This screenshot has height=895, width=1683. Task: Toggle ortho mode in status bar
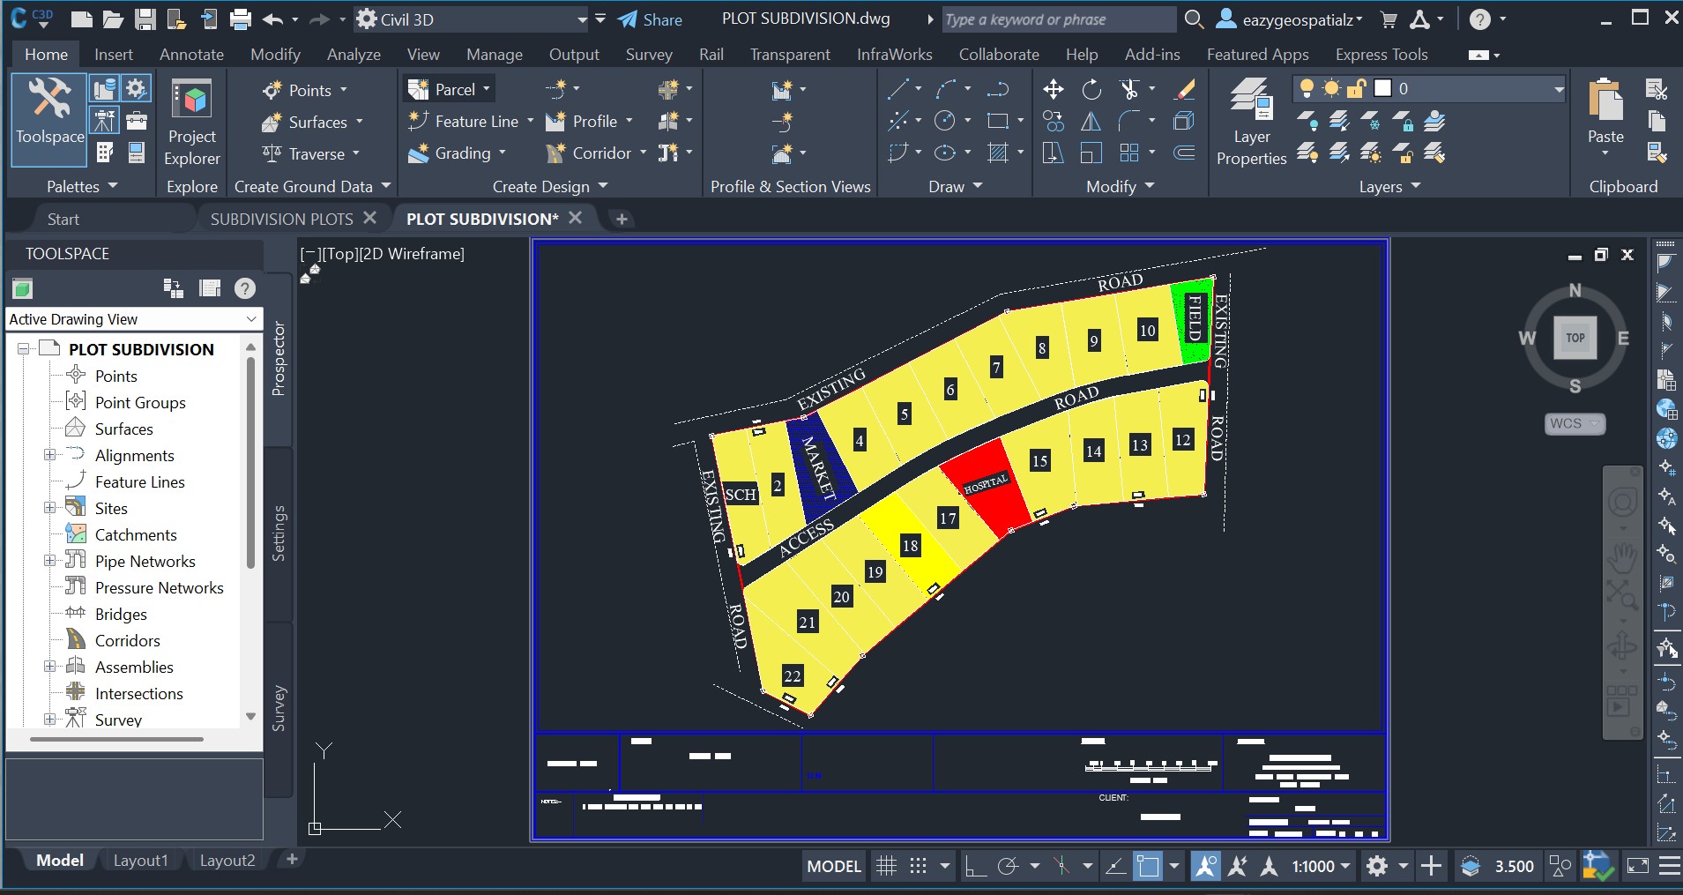(975, 867)
